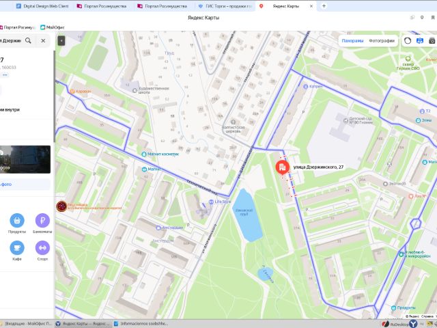Screen dimensions: 437x328
Task: Click the search input field
Action: 11,41
